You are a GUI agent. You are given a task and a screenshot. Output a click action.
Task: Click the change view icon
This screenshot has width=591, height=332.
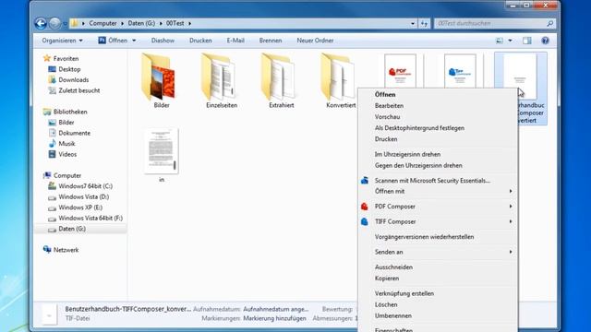tap(500, 41)
